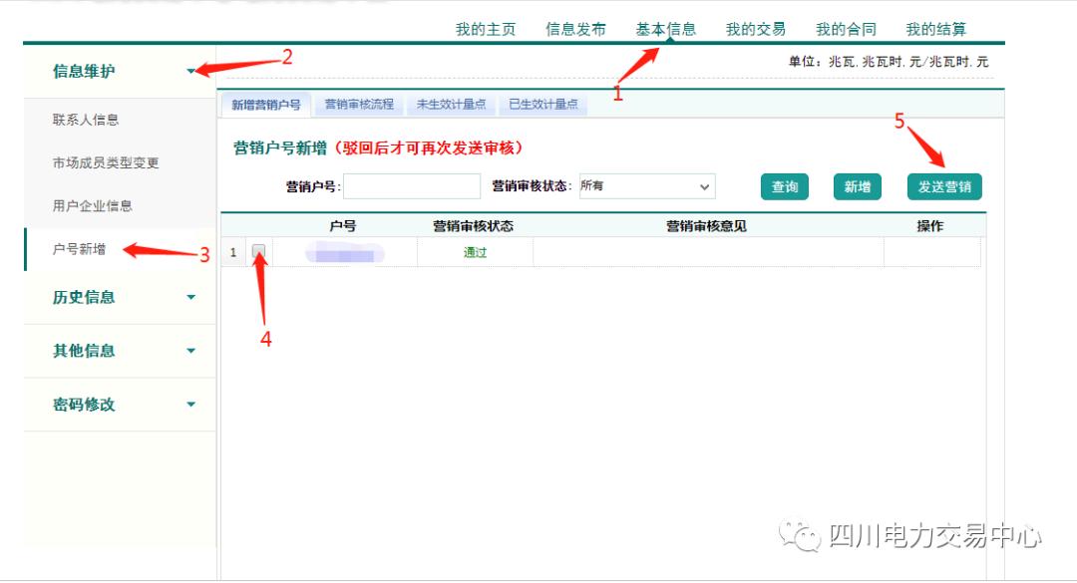The image size is (1077, 583).
Task: Switch to the 基本信息 top navigation tab
Action: point(668,29)
